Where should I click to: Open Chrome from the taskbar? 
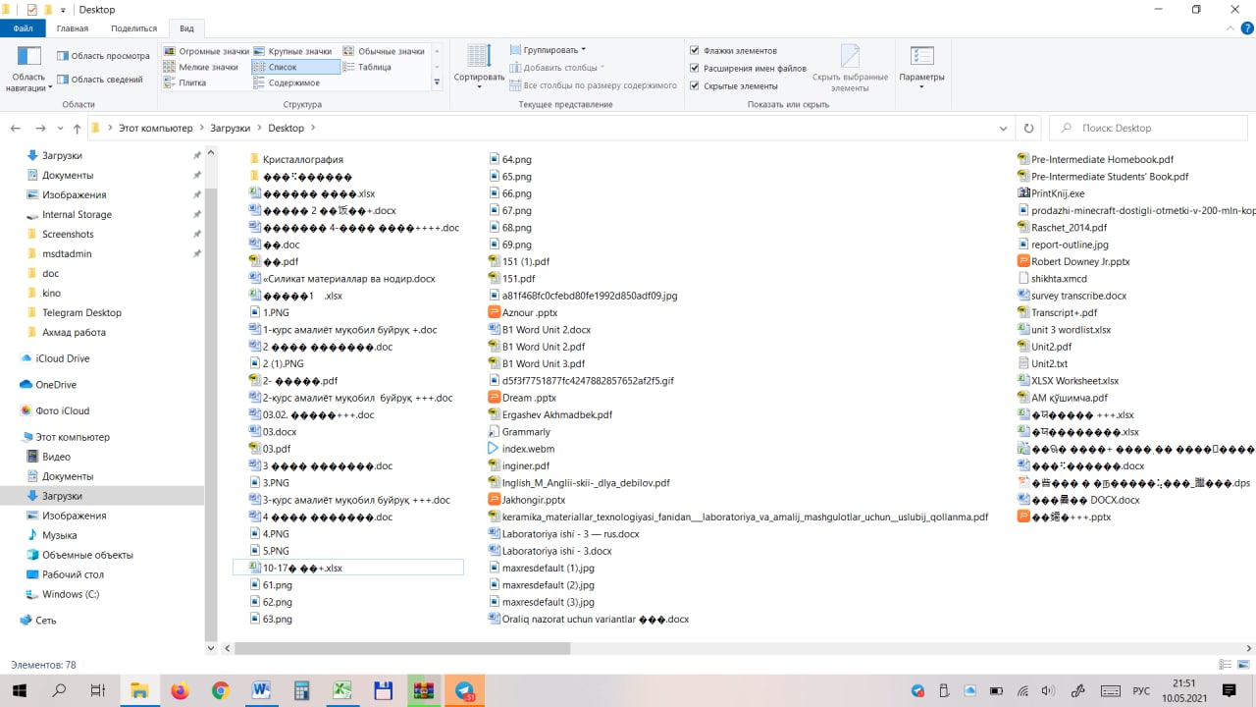220,690
